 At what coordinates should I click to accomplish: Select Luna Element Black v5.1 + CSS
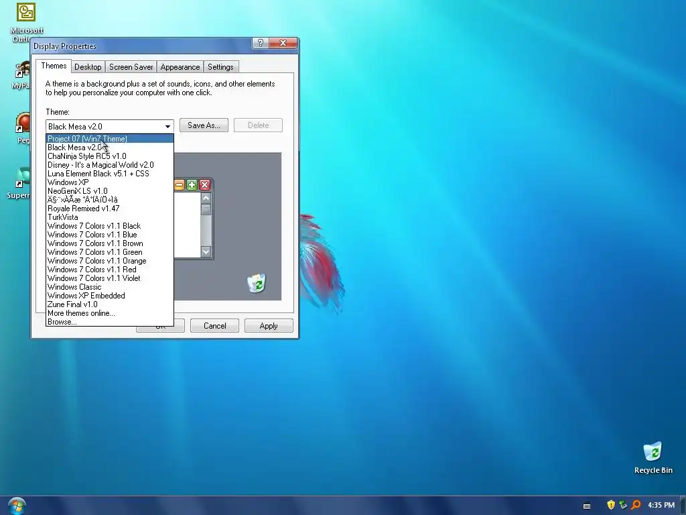(110, 174)
